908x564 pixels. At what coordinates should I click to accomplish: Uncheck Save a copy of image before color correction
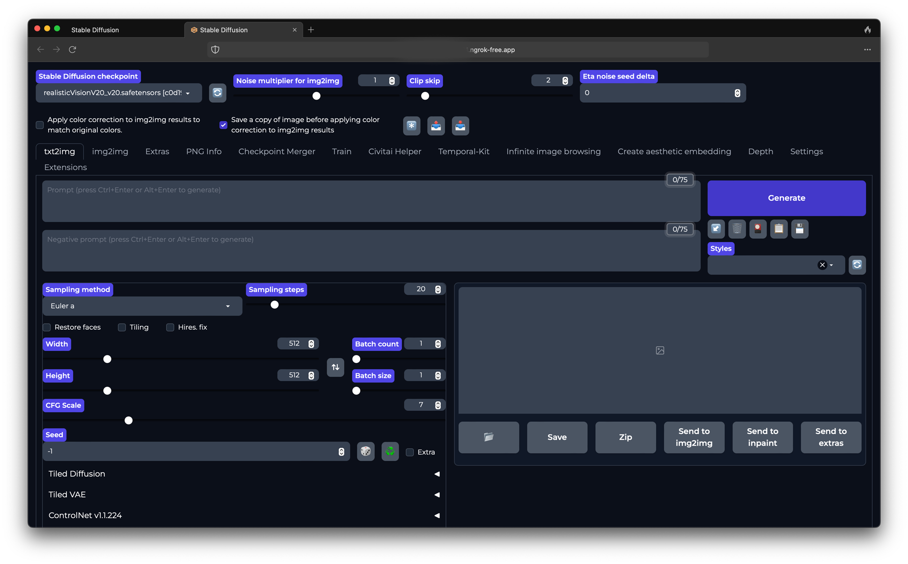point(223,125)
